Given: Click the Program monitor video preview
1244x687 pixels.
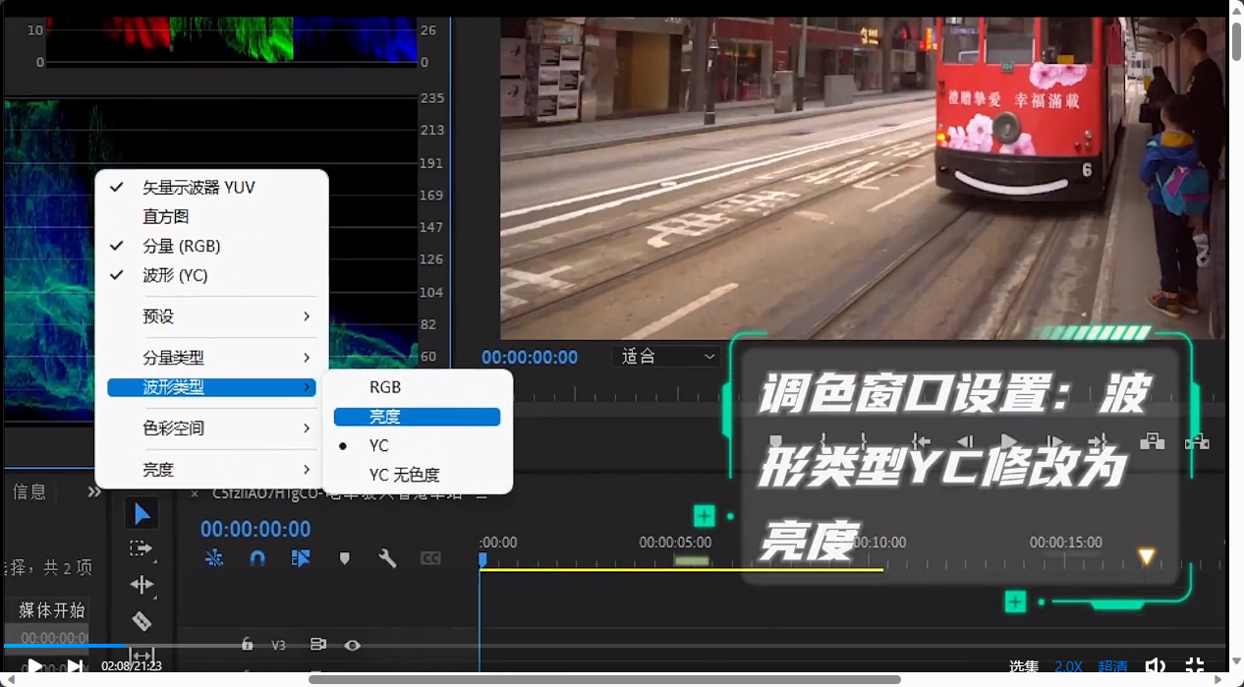Looking at the screenshot, I should click(863, 177).
